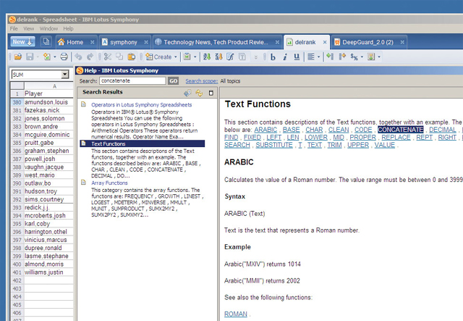This screenshot has height=321, width=463.
Task: Expand the currency format dropdown arrow
Action: click(362, 57)
